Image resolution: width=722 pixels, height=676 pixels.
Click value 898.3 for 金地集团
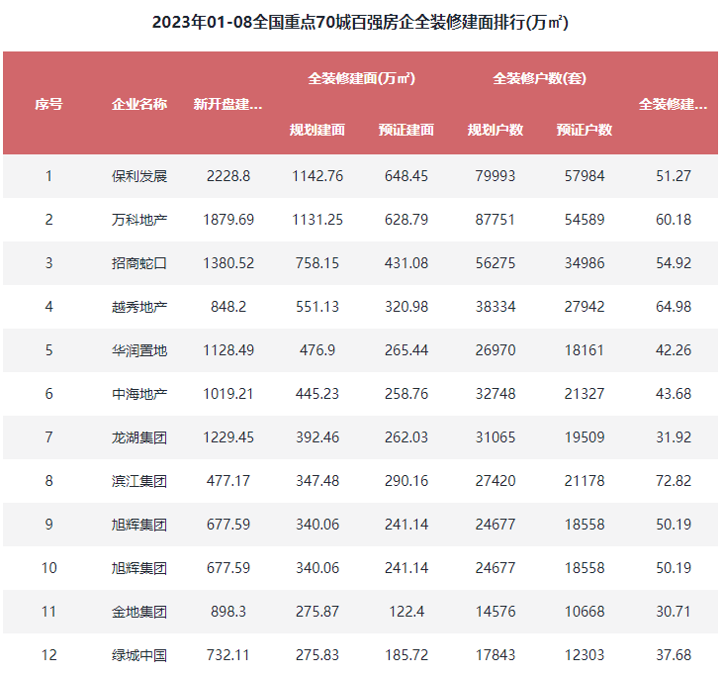[x=228, y=612]
